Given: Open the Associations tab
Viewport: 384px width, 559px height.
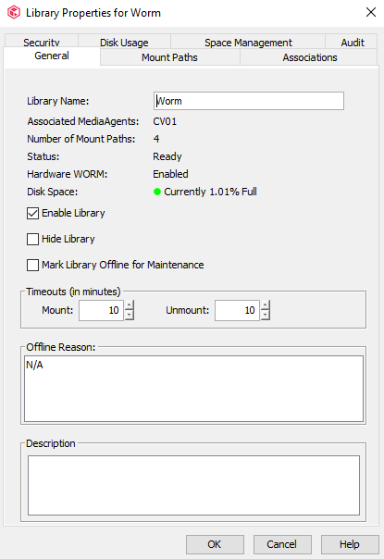Looking at the screenshot, I should [x=309, y=57].
